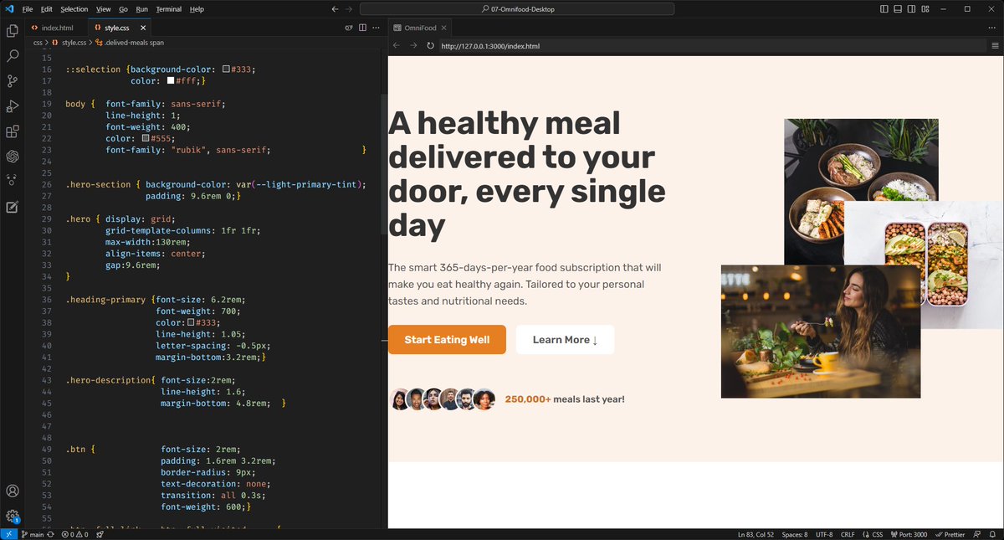Go back with title bar arrow
Image resolution: width=1004 pixels, height=540 pixels.
click(336, 9)
